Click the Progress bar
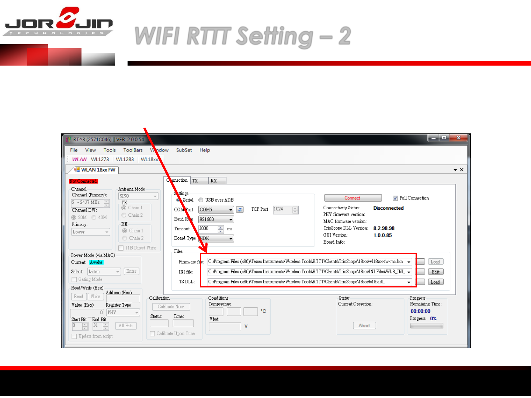This screenshot has height=398, width=531. (x=427, y=326)
